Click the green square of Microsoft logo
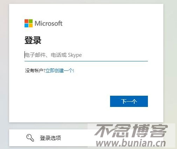This screenshot has height=149, width=177. (x=31, y=21)
